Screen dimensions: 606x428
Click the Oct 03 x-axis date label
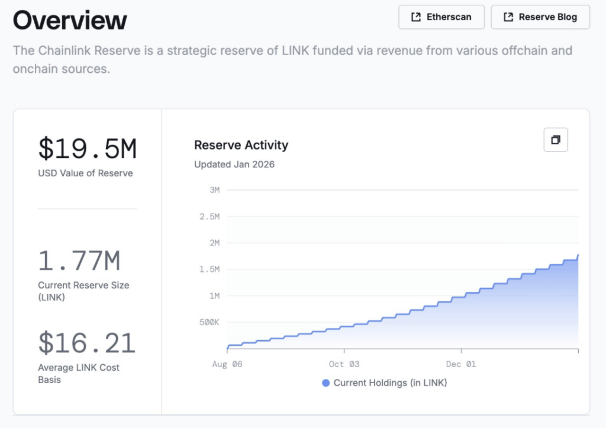344,364
